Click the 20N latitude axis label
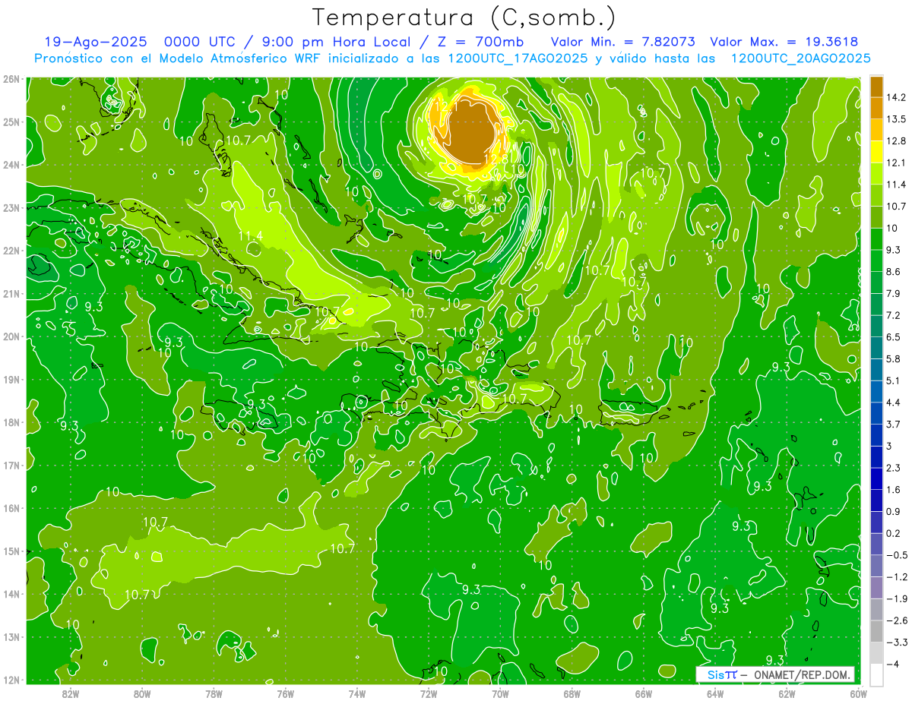This screenshot has height=704, width=912. pos(11,336)
